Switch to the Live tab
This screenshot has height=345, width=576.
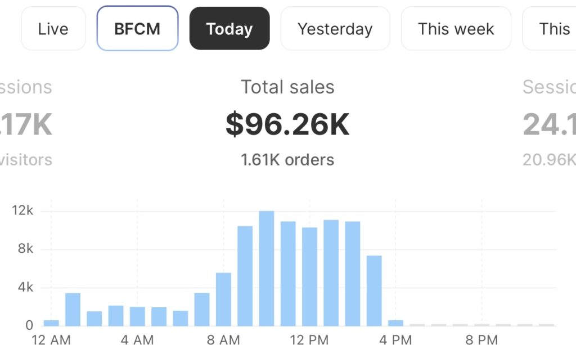pyautogui.click(x=53, y=29)
